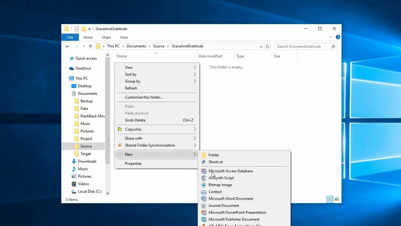This screenshot has width=401, height=226.
Task: Click the search magnifier icon
Action: [x=333, y=46]
